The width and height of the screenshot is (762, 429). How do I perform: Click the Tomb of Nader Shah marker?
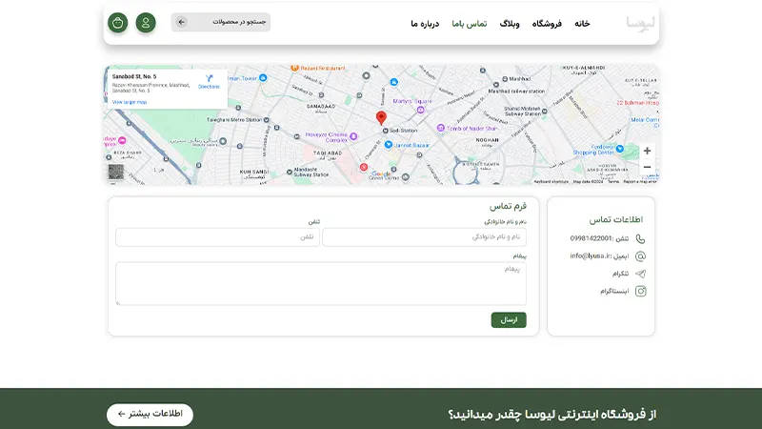click(440, 128)
